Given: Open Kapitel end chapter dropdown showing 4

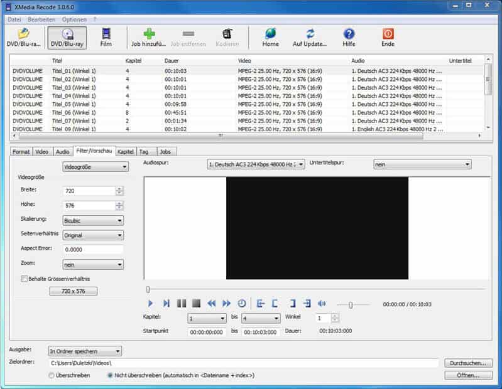Looking at the screenshot, I should tap(261, 318).
